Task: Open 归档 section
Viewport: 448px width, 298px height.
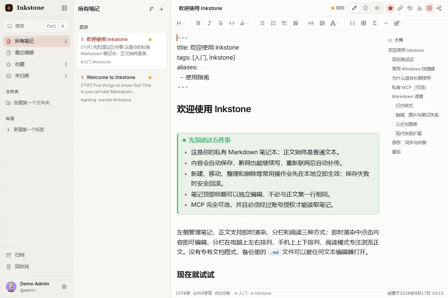Action: 37,255
